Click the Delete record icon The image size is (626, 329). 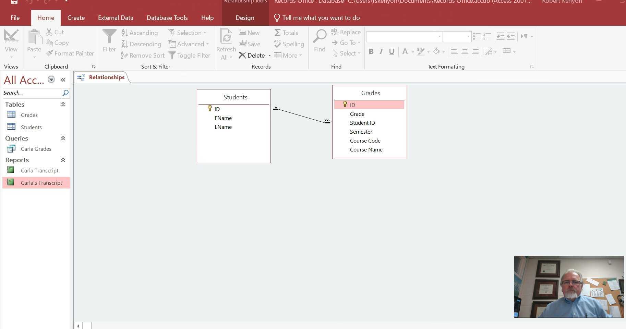click(x=242, y=56)
